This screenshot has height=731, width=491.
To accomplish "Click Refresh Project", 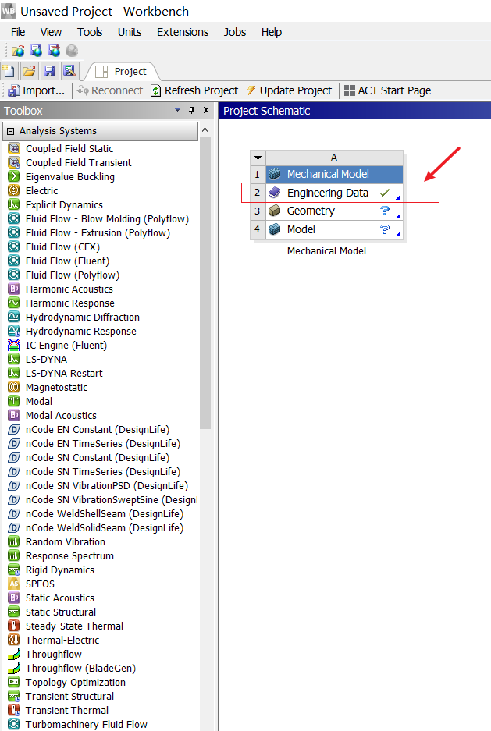I will tap(194, 90).
